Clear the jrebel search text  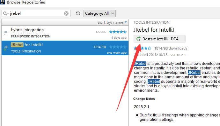click(66, 13)
